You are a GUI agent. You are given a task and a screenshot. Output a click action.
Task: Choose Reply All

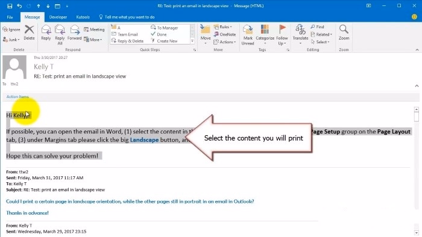[x=60, y=34]
